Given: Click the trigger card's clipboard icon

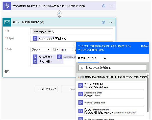Looking at the screenshot, I should coord(7,6).
